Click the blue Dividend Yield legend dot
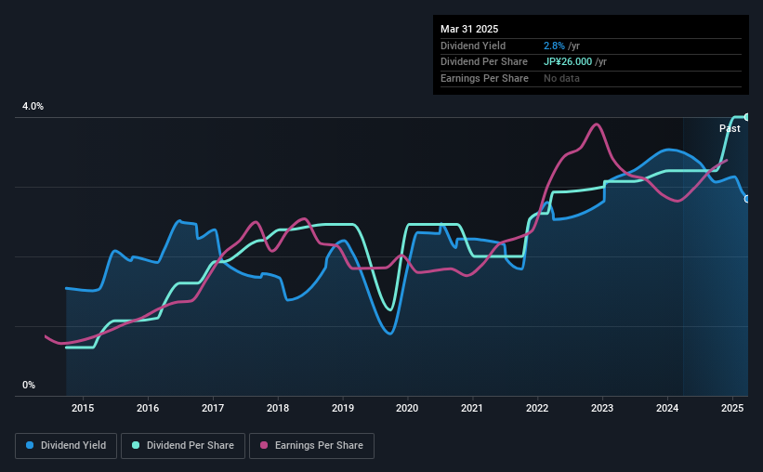763x472 pixels. coord(30,445)
